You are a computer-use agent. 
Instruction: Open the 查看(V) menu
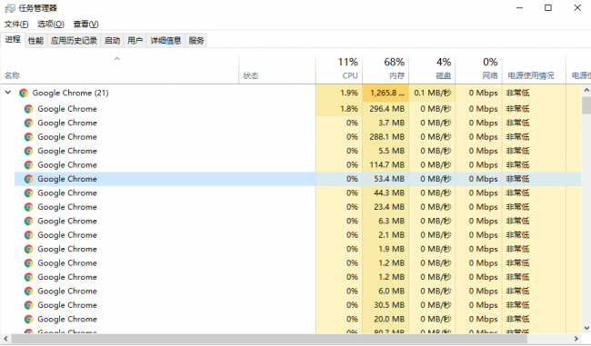click(x=85, y=25)
